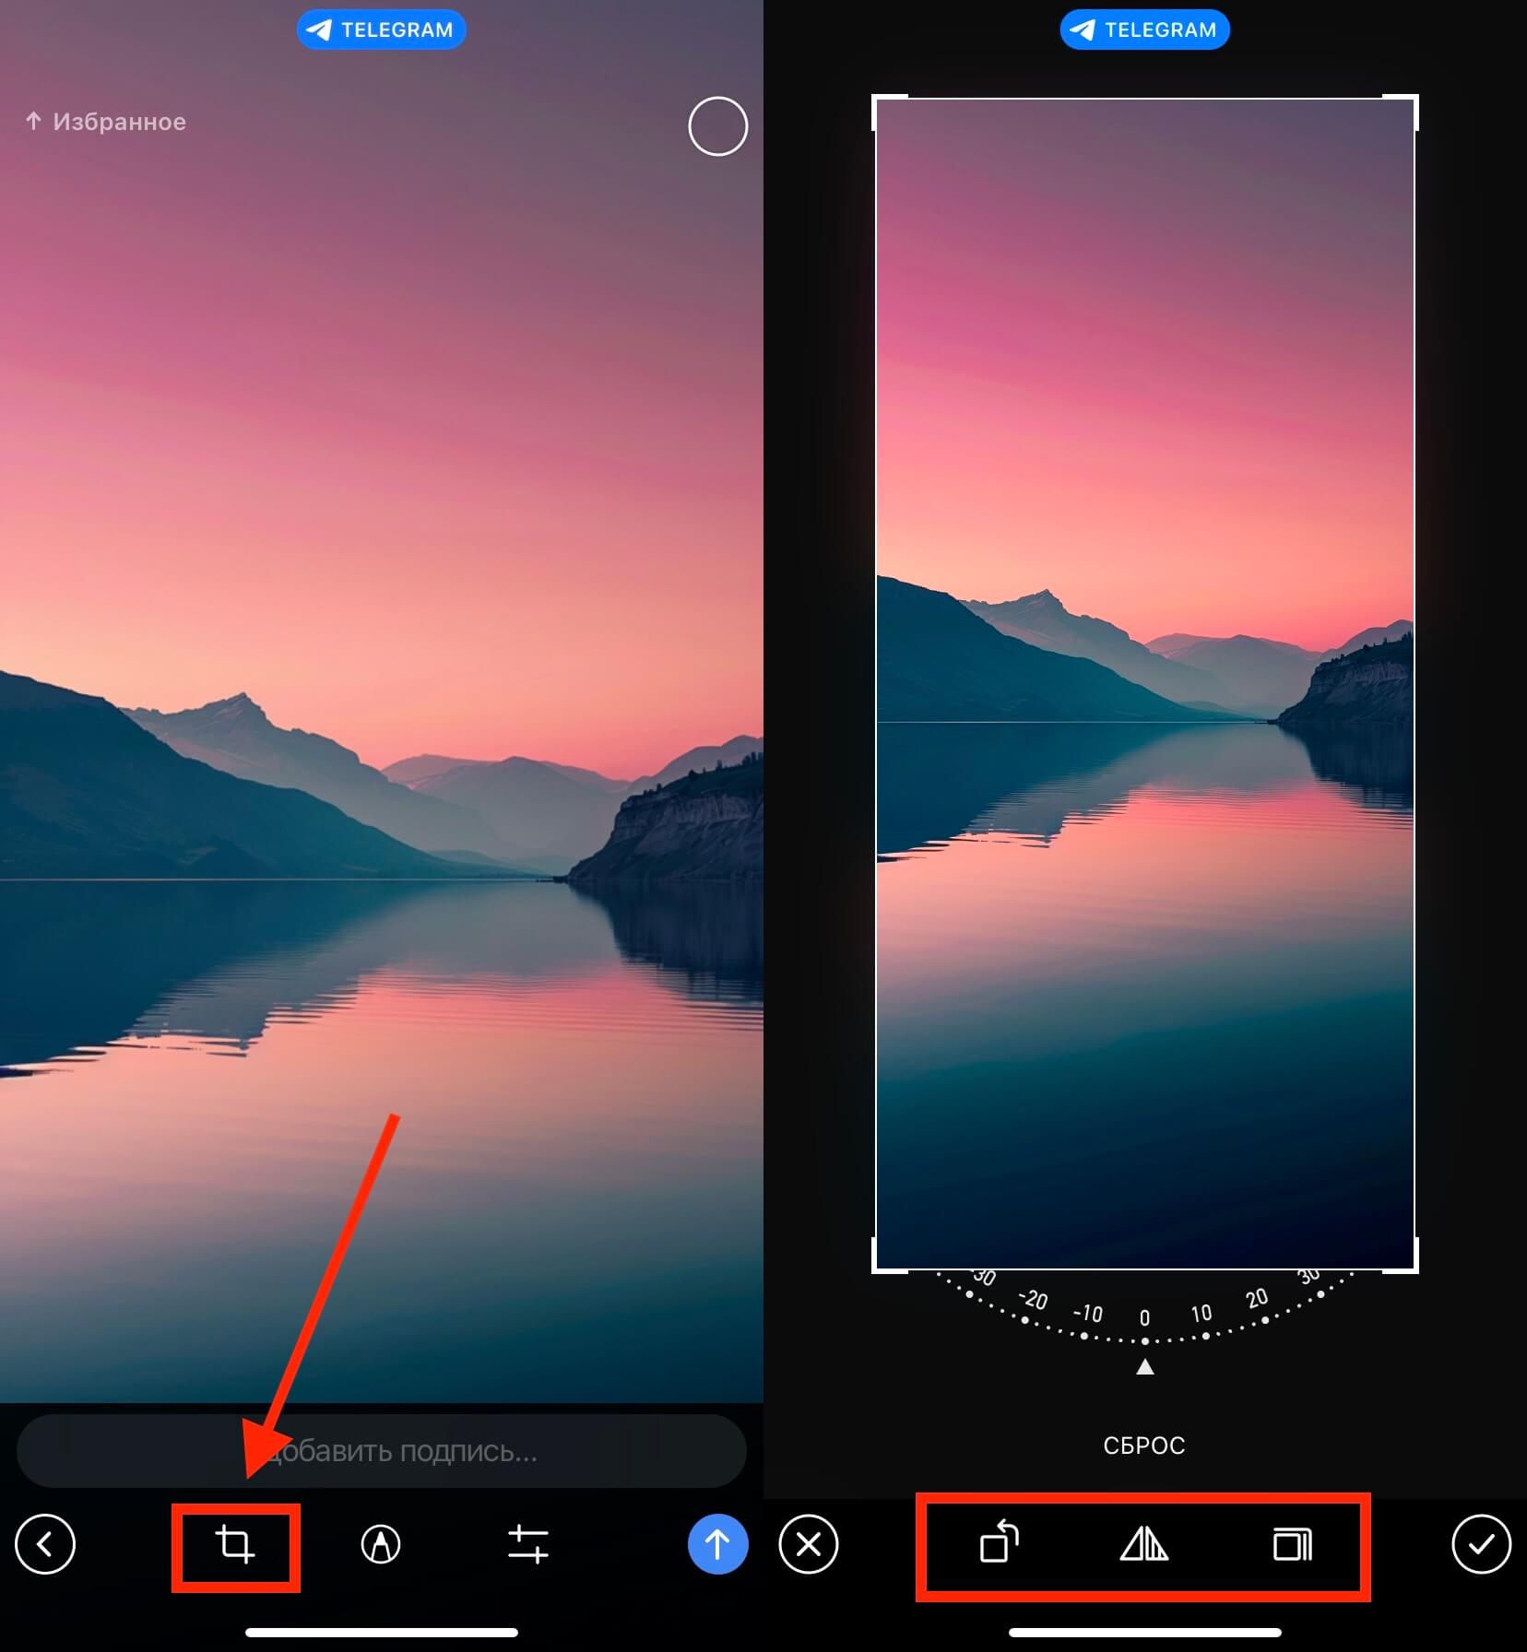Tap the 0 mark on rotation dial
Viewport: 1527px width, 1652px height.
[1144, 1318]
